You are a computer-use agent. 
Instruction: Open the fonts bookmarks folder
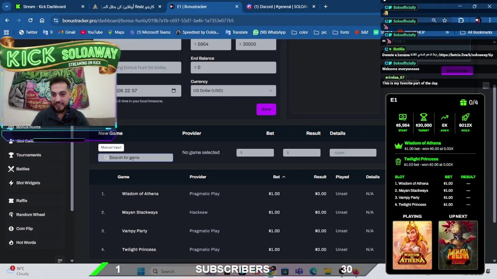(341, 32)
